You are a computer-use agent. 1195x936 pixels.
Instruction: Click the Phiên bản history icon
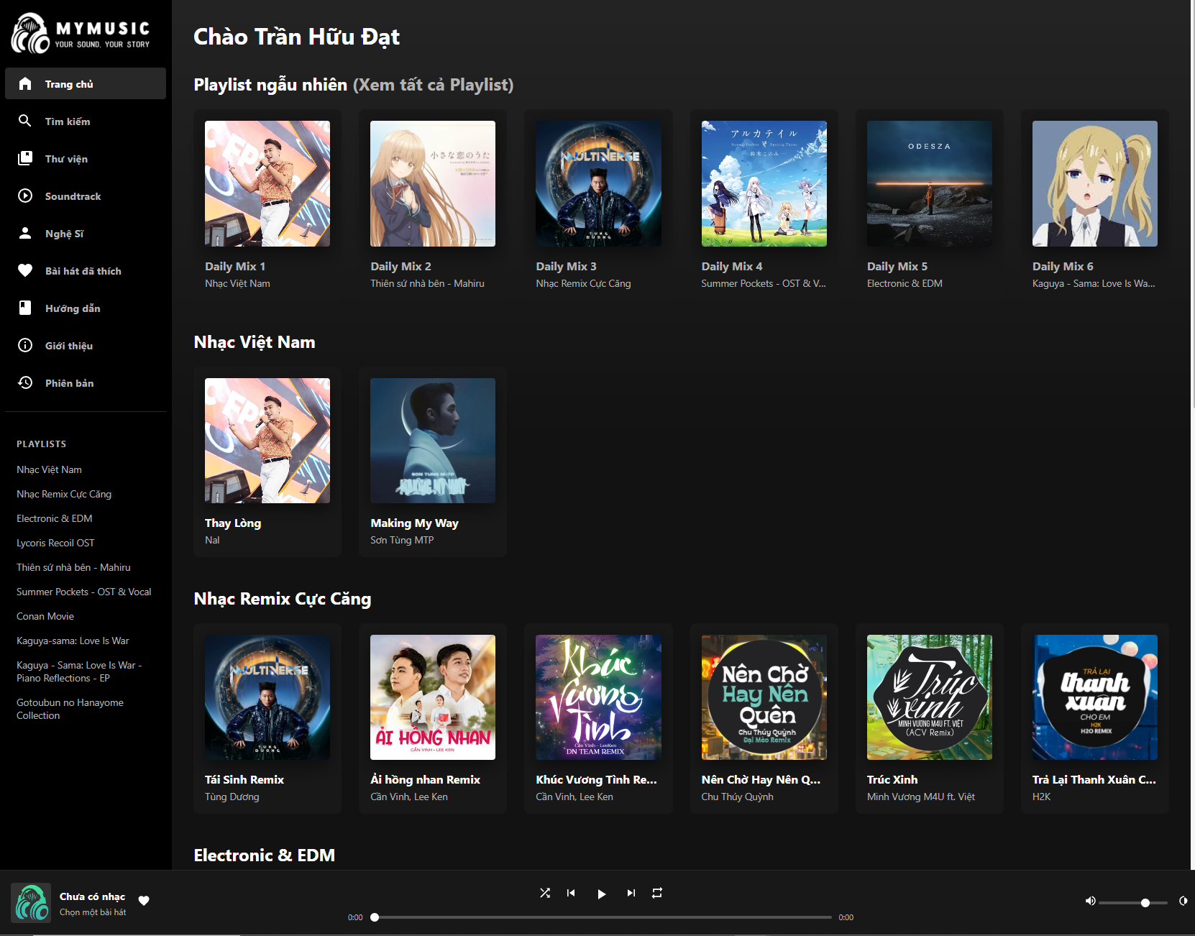click(25, 382)
